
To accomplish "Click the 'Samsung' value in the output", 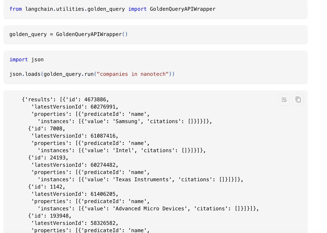I will [127, 121].
